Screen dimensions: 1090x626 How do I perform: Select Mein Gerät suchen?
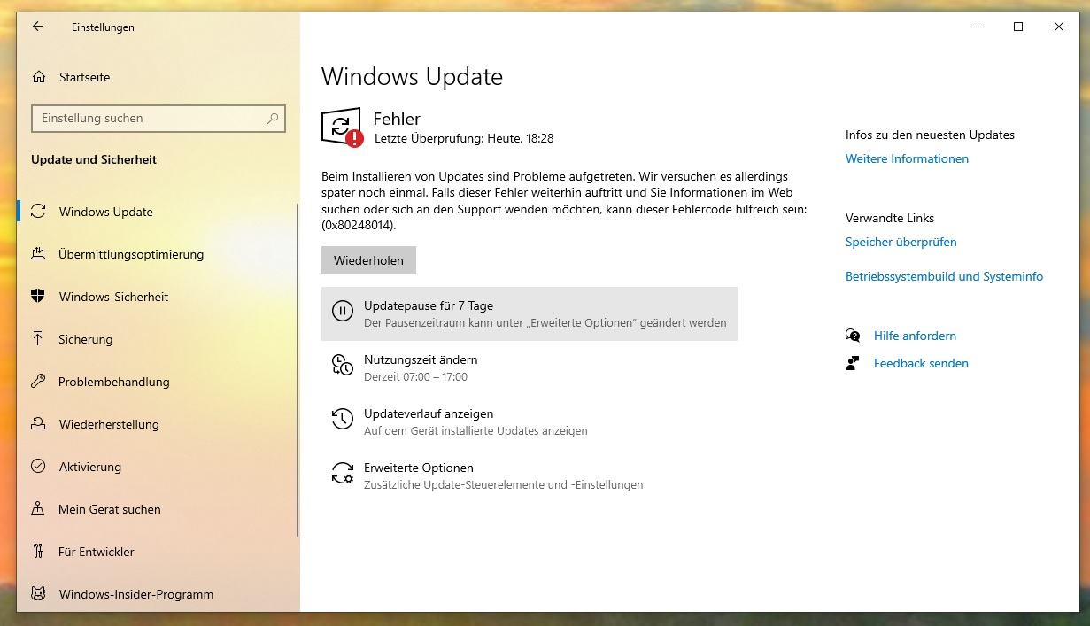coord(158,509)
